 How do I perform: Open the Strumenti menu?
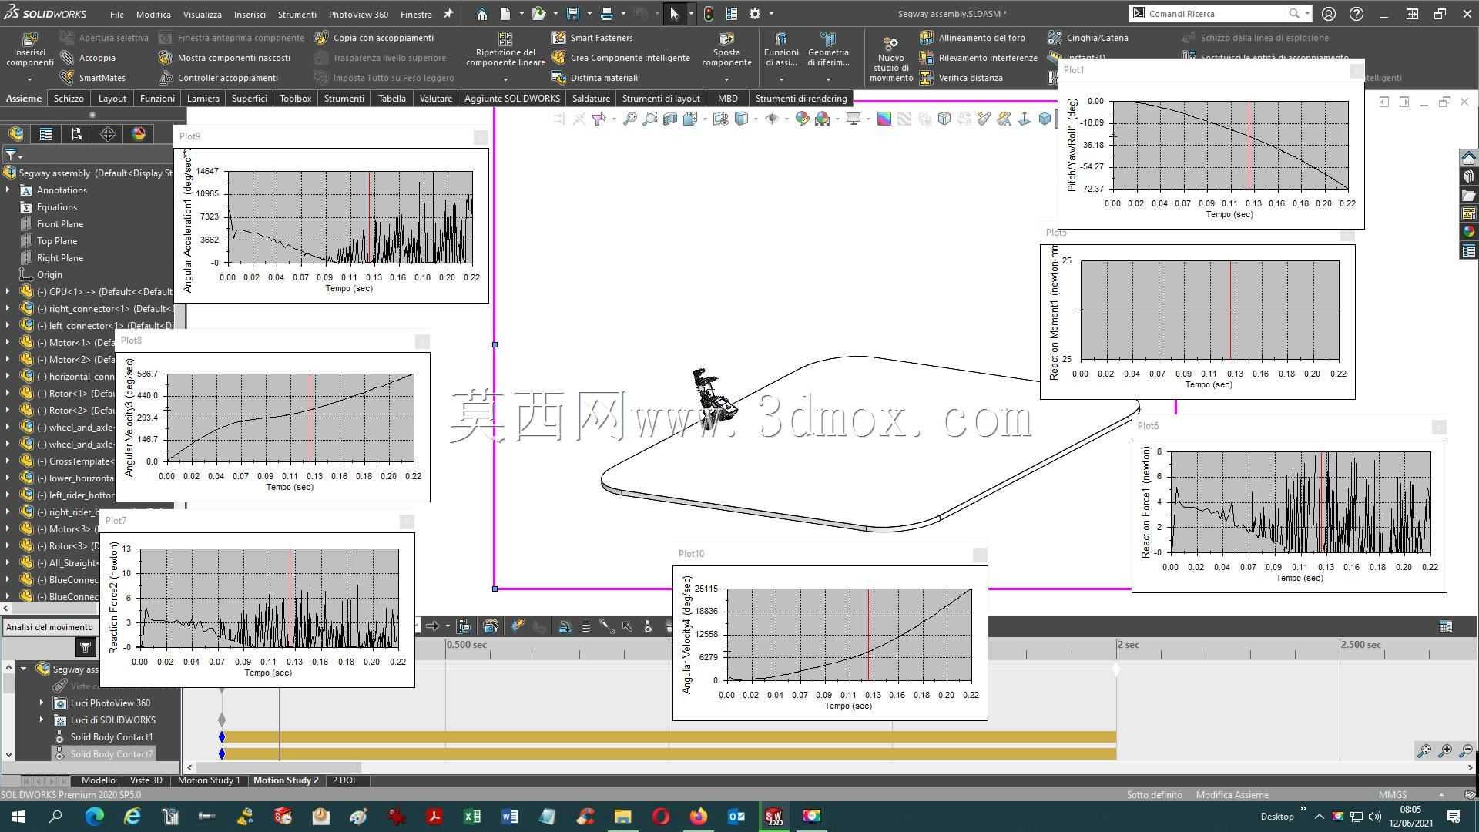coord(297,14)
